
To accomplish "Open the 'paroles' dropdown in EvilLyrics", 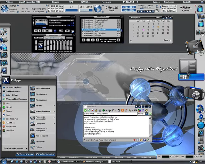I will coord(147,114).
